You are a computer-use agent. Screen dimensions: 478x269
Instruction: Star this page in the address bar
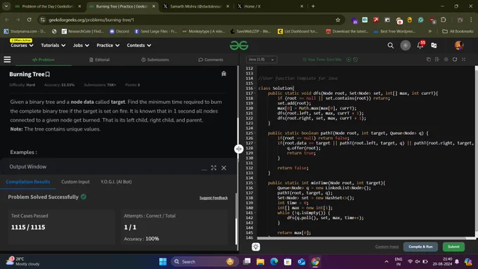click(338, 20)
